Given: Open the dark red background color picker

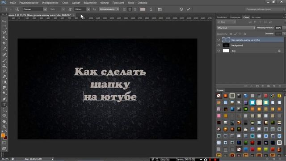Looking at the screenshot, I should (x=6, y=138).
